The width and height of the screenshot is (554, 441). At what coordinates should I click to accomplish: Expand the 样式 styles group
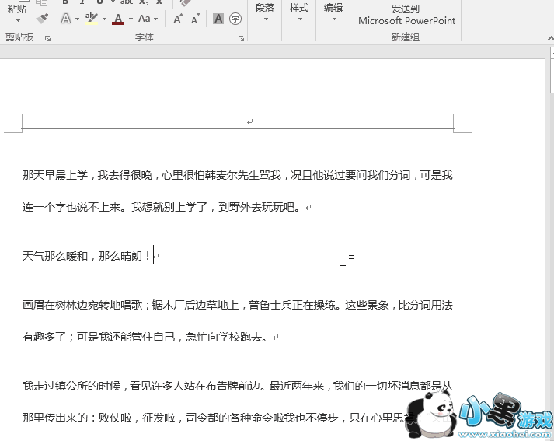tap(299, 12)
